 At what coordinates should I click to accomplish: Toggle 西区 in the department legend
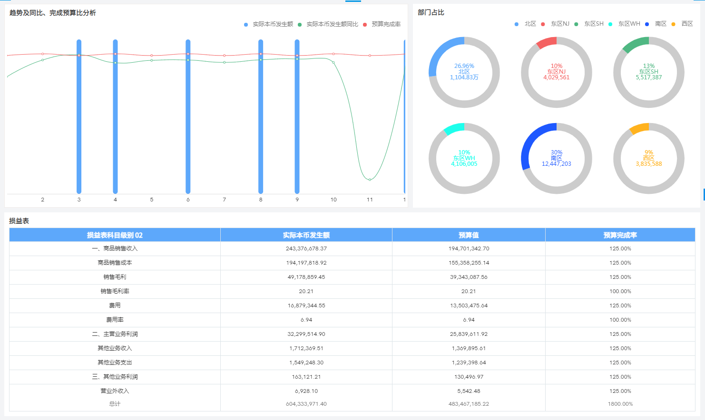682,24
